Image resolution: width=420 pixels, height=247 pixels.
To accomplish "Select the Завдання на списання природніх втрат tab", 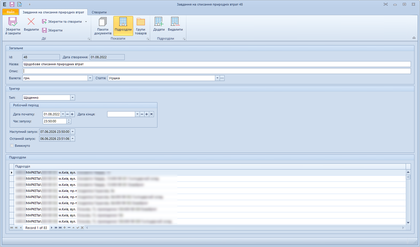I will coord(53,12).
